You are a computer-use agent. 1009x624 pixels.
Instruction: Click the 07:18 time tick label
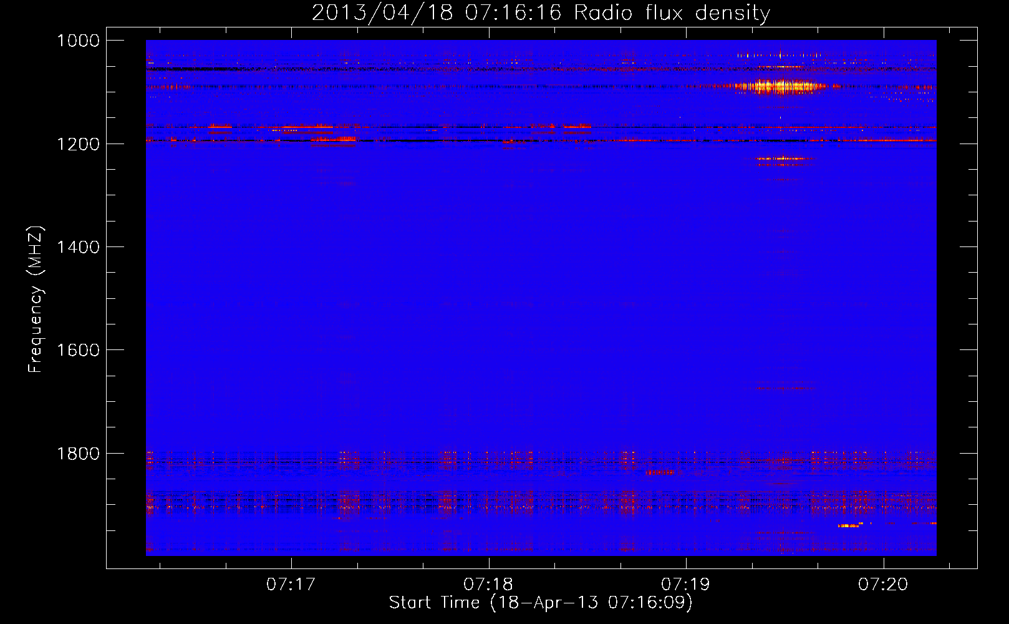pos(488,585)
